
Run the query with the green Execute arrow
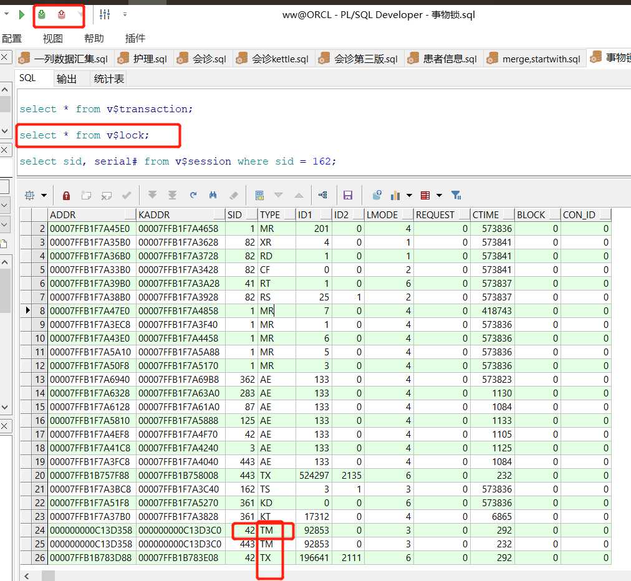pyautogui.click(x=22, y=15)
